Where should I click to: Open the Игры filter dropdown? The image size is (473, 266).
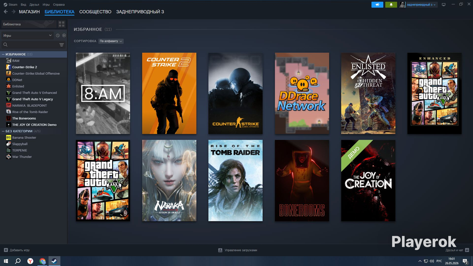[x=27, y=35]
